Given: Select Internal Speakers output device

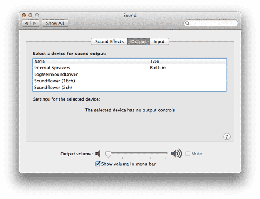Looking at the screenshot, I should [52, 68].
